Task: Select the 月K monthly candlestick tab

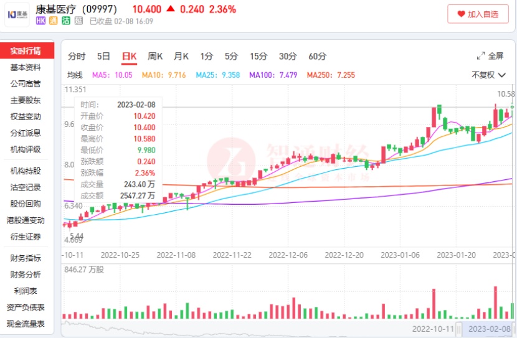Action: 181,56
